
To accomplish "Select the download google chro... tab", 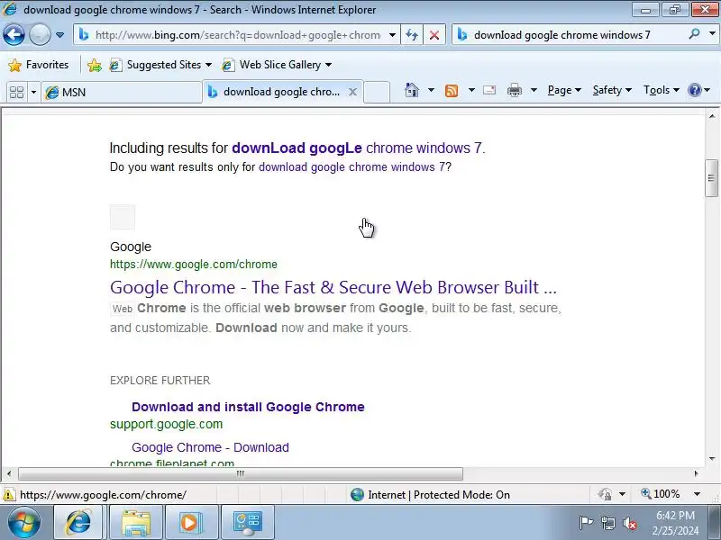I will click(281, 92).
